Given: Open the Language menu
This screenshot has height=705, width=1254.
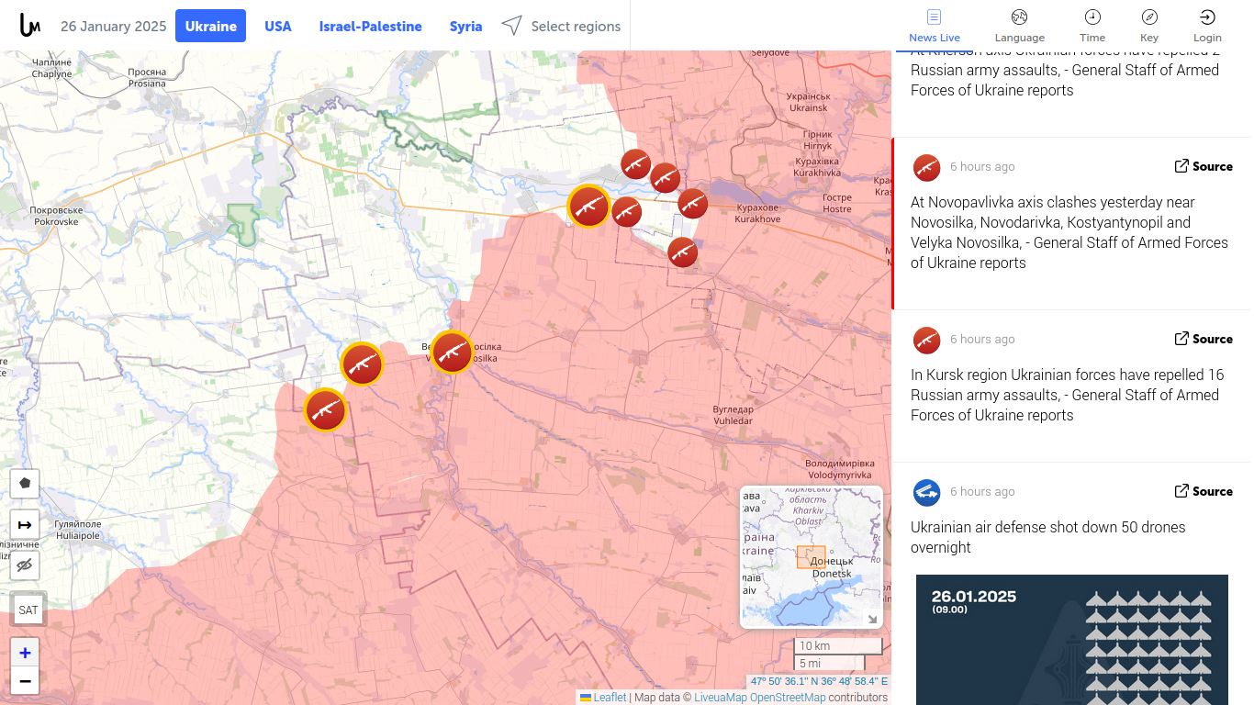Looking at the screenshot, I should click(x=1020, y=26).
